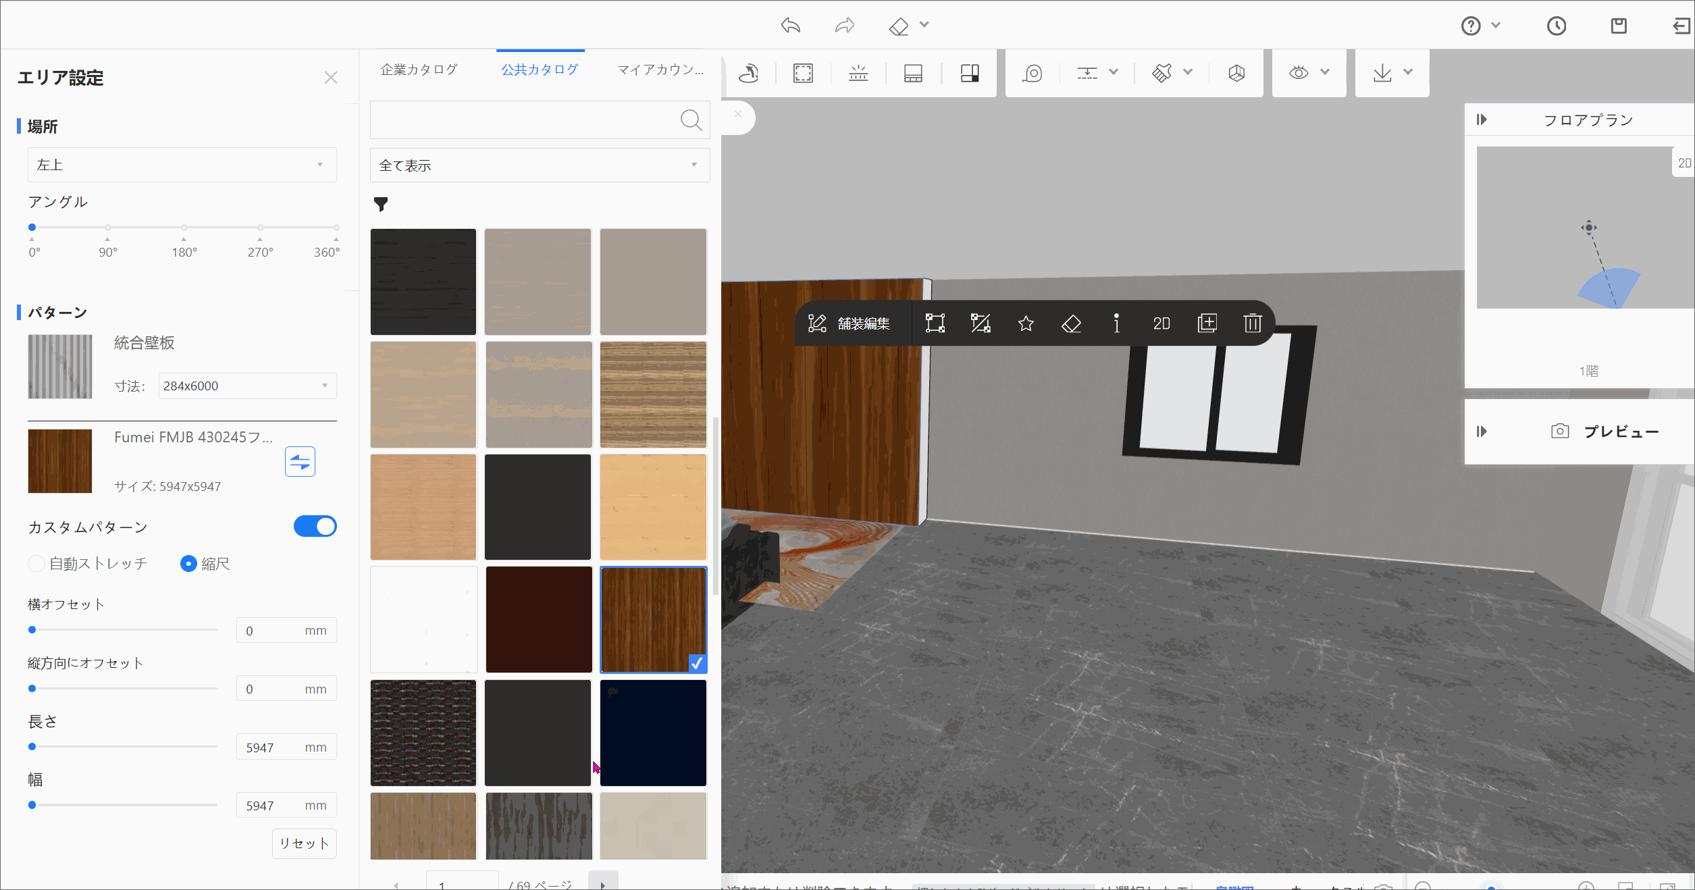Click the download arrow icon
Screen dimensions: 1695x890
coord(1382,73)
